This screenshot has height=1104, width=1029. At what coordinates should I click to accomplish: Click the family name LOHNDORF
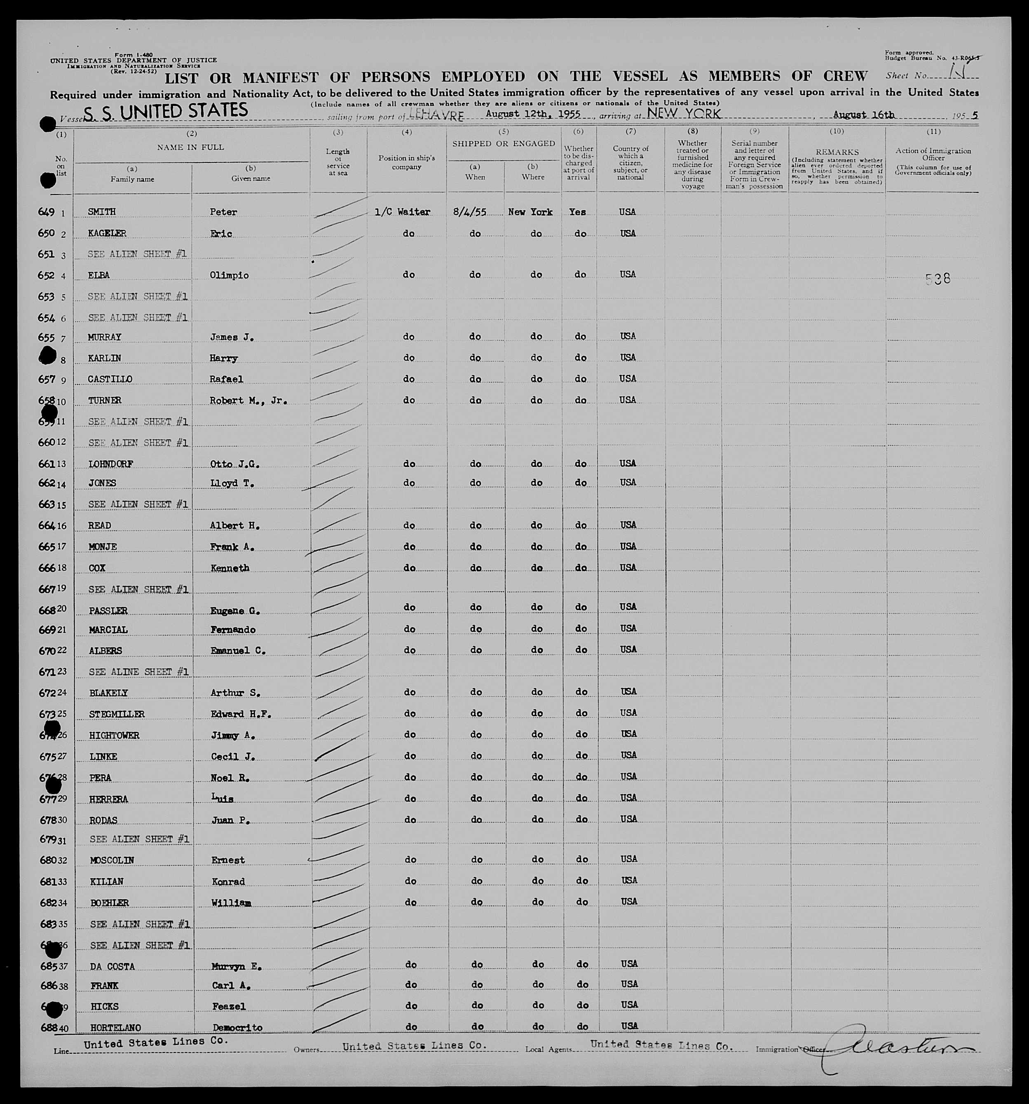(x=110, y=464)
